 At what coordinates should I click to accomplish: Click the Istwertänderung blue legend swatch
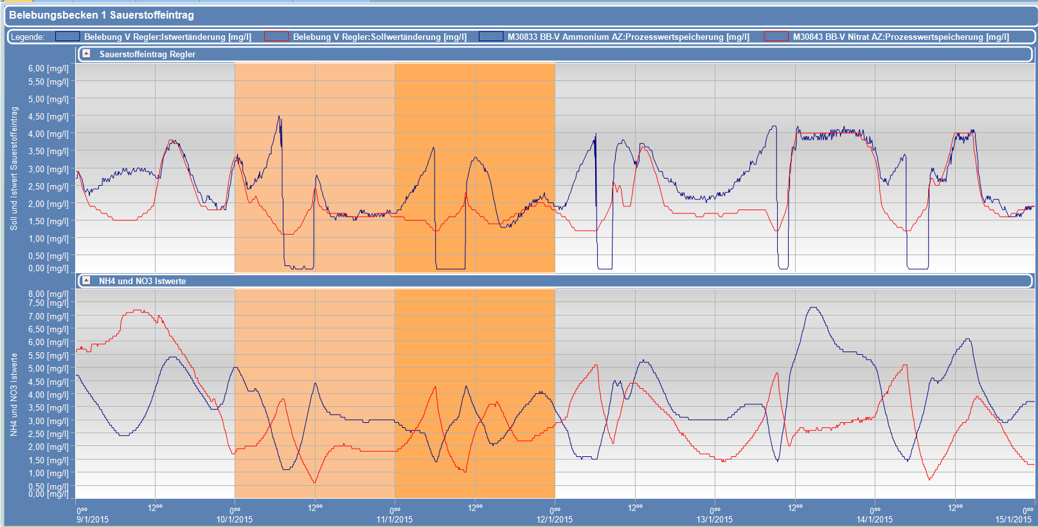(67, 37)
